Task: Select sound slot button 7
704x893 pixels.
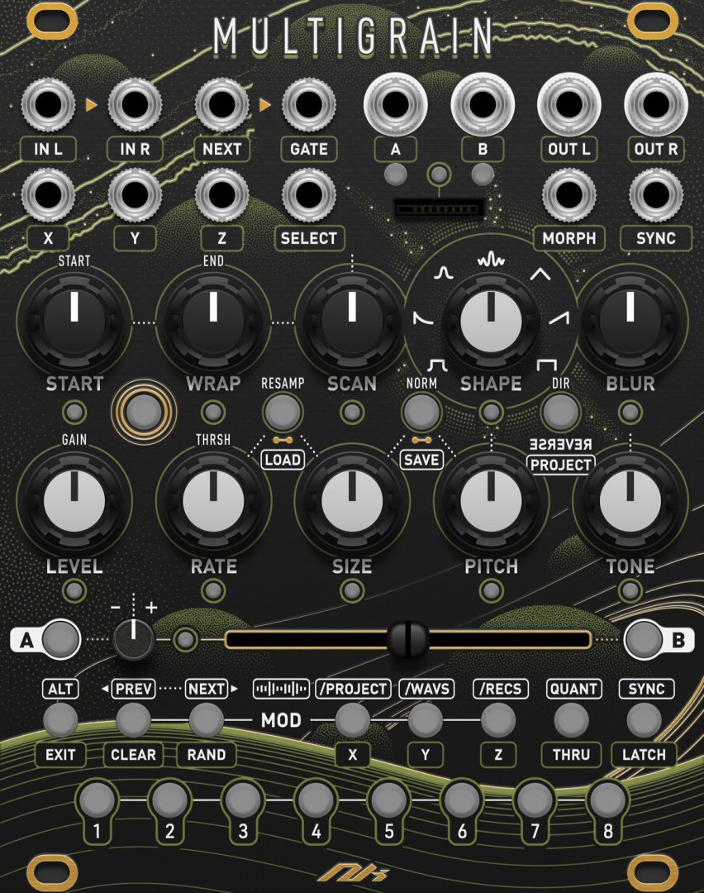Action: click(534, 800)
